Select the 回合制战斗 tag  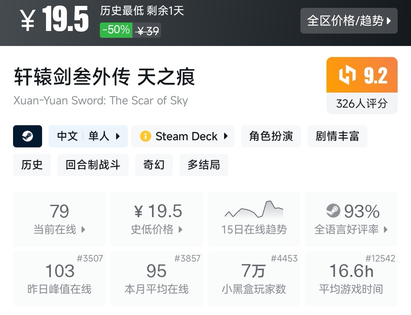pyautogui.click(x=93, y=165)
